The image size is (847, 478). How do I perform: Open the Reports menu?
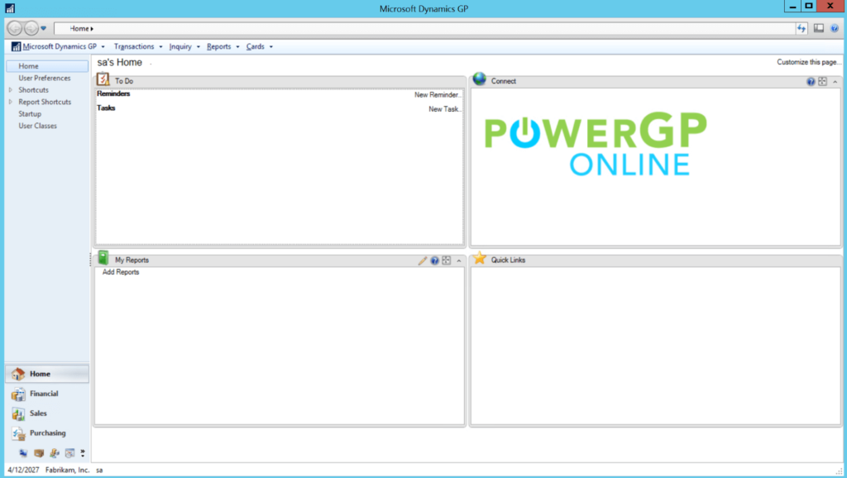[x=218, y=46]
